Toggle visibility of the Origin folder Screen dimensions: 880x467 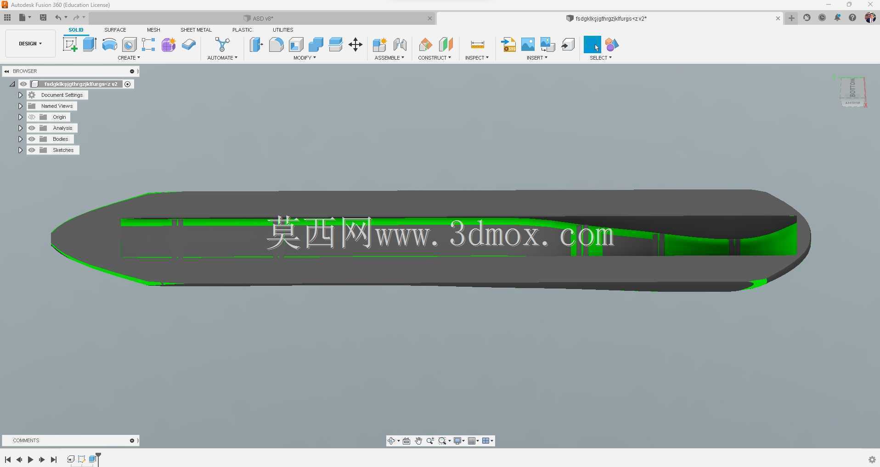(x=32, y=117)
